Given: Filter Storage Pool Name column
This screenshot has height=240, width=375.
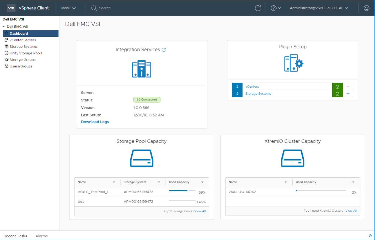Looking at the screenshot, I should tap(114, 182).
